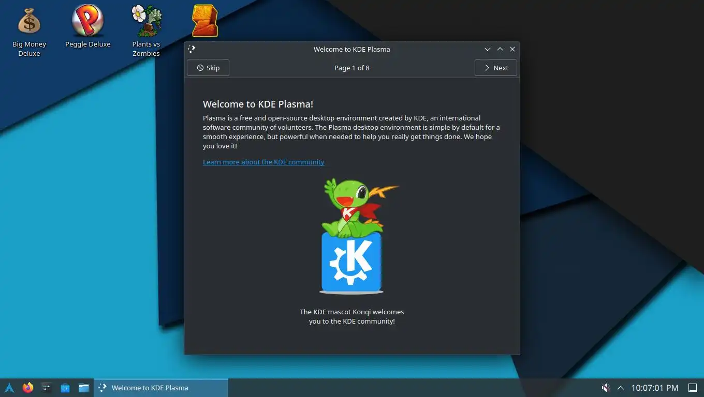Screen dimensions: 704x397
Task: Minimize the Welcome to KDE Plasma window
Action: (x=488, y=49)
